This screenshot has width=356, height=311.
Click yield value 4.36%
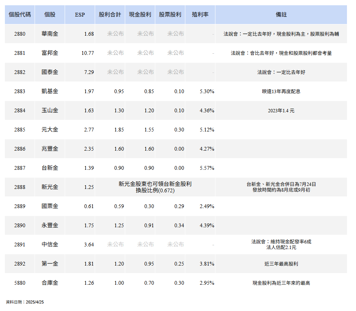click(x=207, y=111)
